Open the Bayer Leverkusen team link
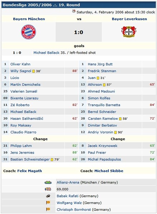 click(129, 19)
